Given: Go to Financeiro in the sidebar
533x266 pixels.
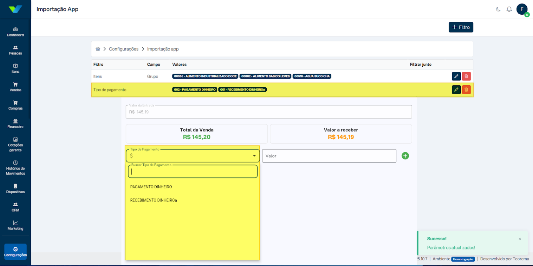Looking at the screenshot, I should [x=15, y=123].
